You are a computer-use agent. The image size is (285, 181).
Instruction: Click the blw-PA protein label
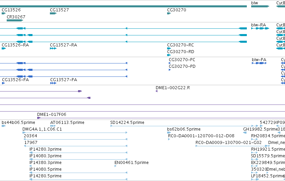pos(259,60)
